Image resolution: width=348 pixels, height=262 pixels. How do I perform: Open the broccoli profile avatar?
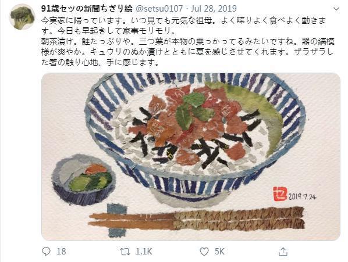coord(22,17)
